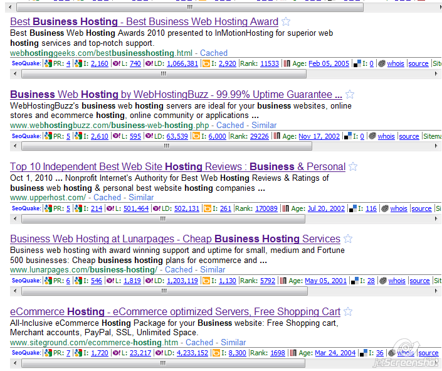Click Webarchive age icon in lunarpages SeoQuake bar

[x=283, y=281]
